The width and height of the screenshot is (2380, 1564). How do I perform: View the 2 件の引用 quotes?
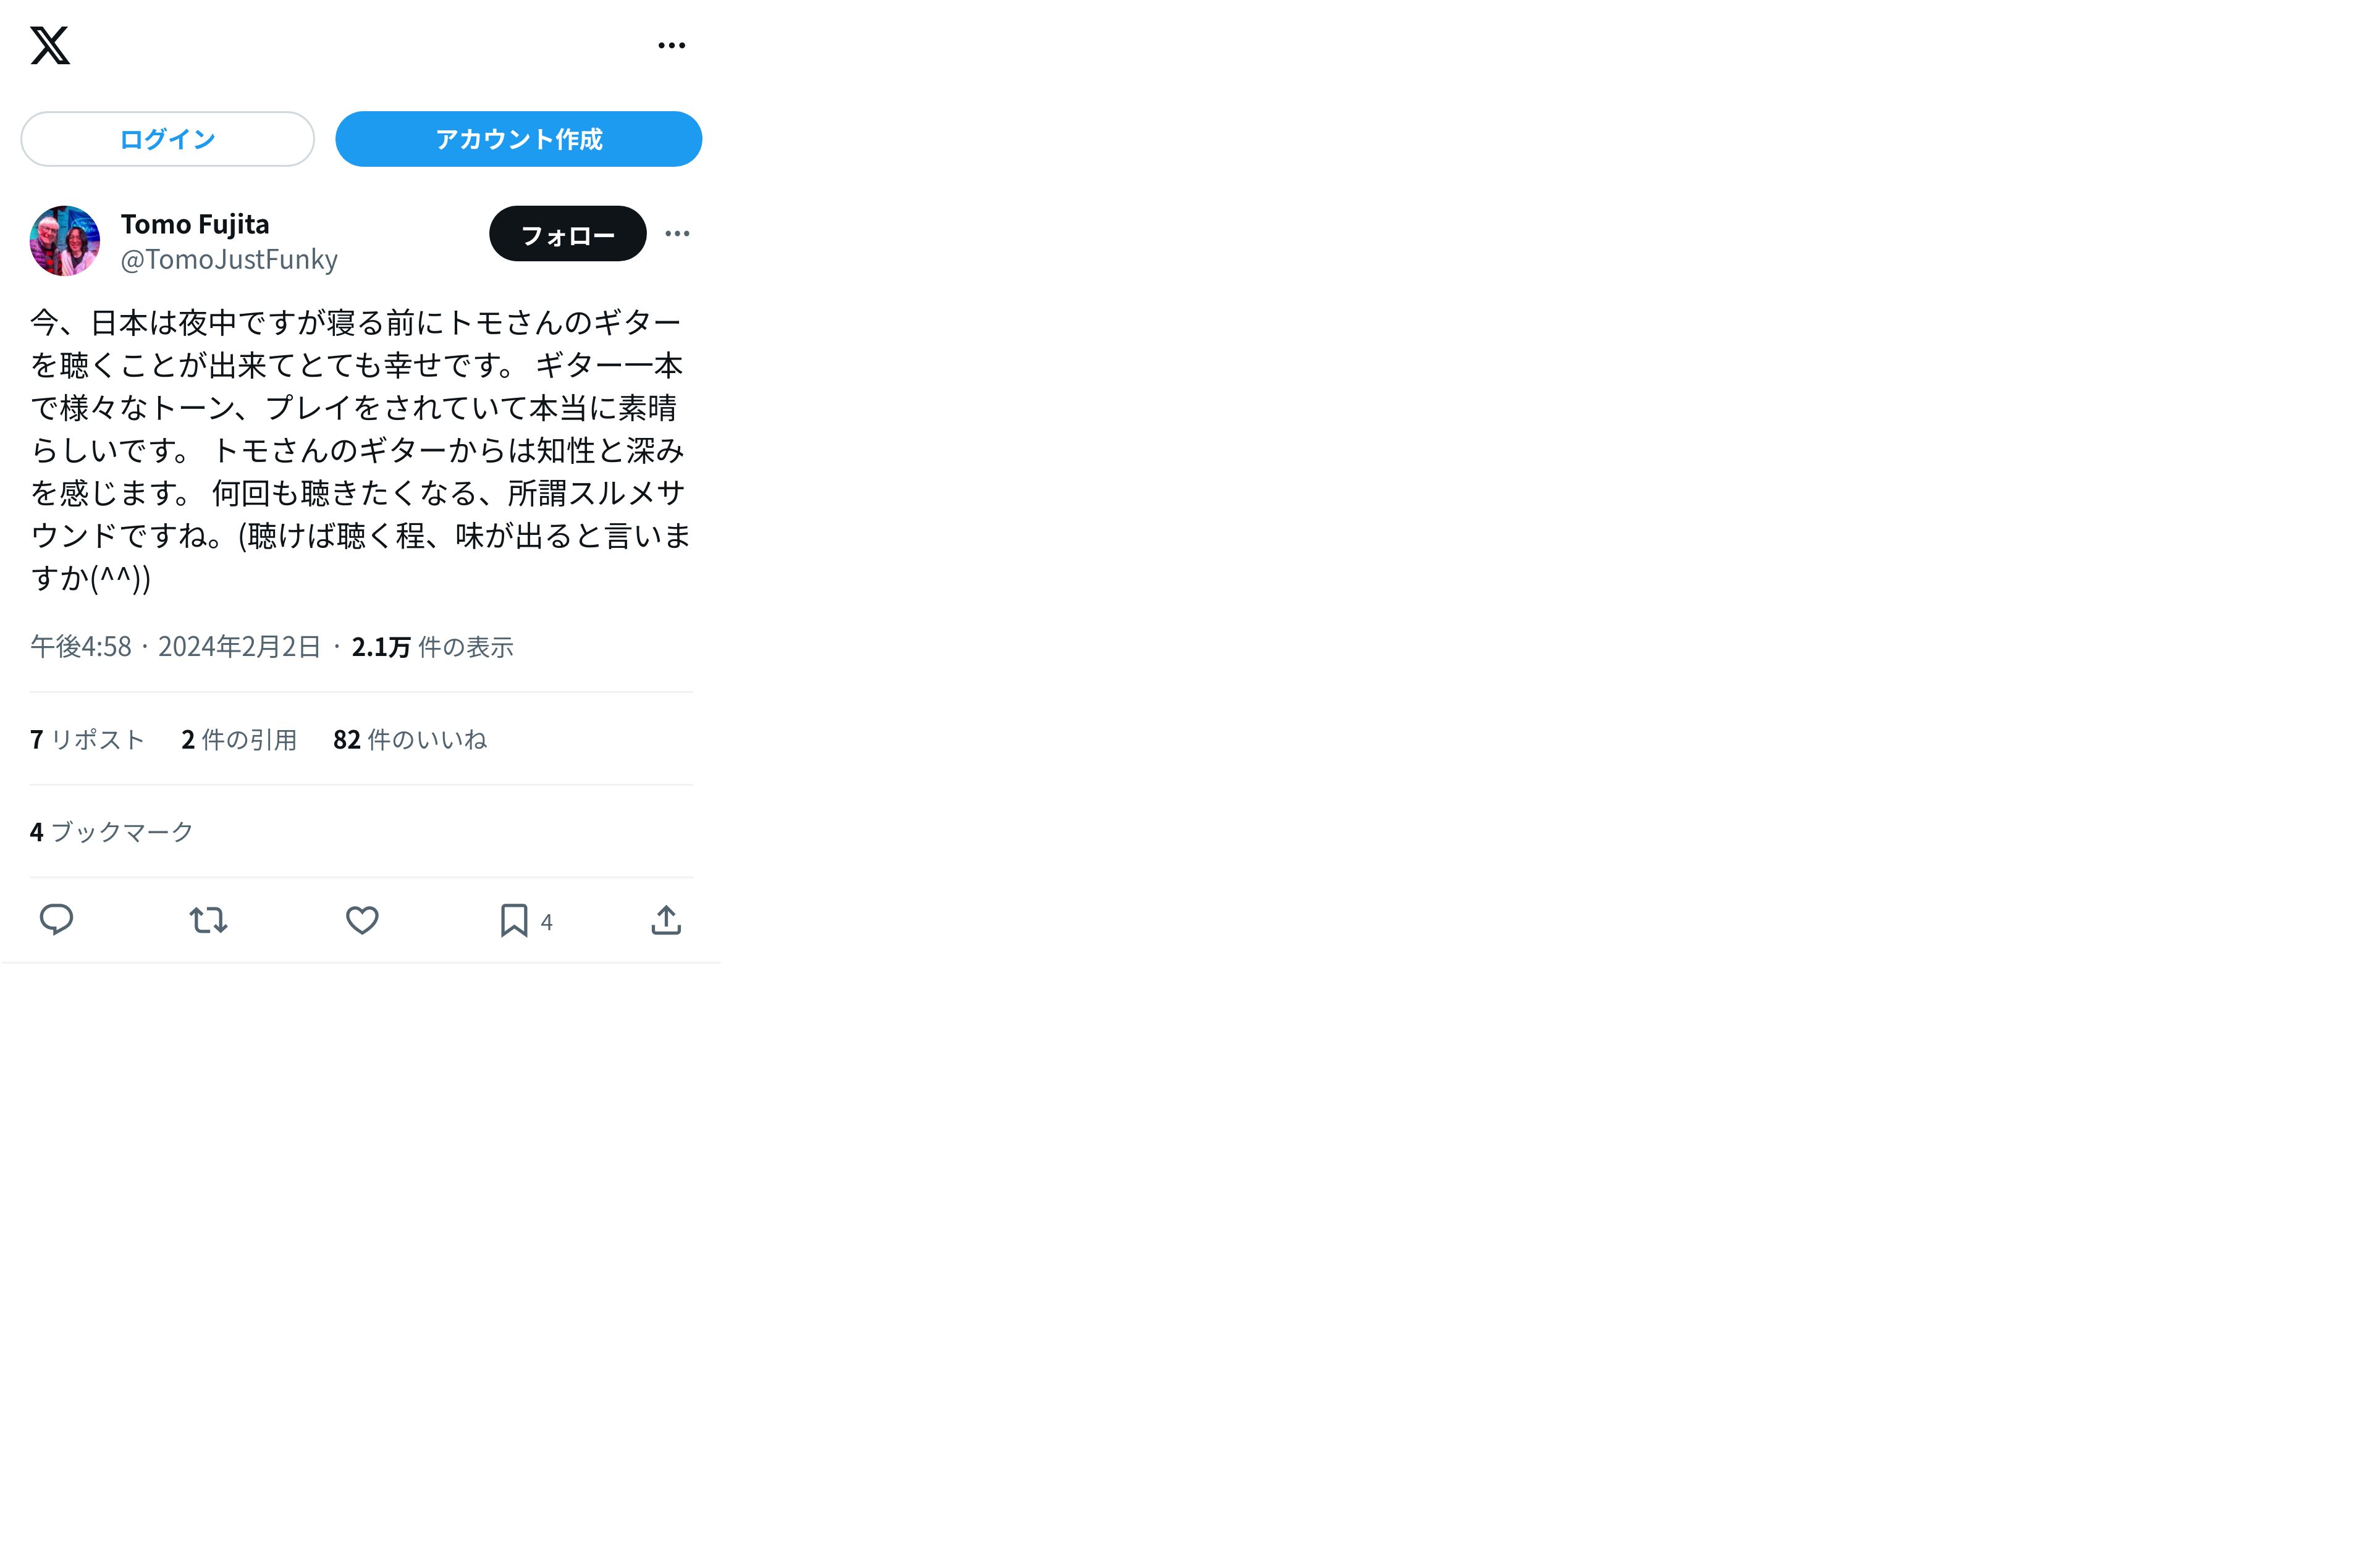pyautogui.click(x=239, y=740)
